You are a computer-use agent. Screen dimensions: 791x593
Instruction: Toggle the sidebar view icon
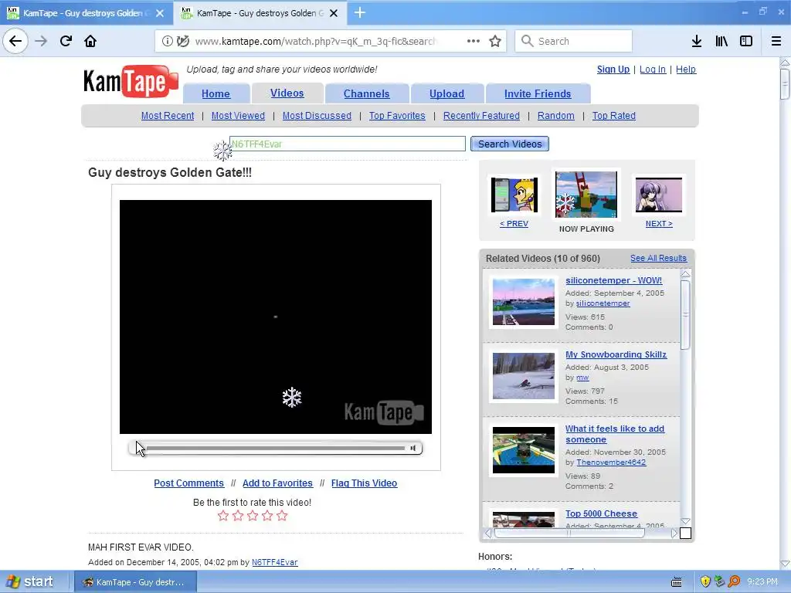[746, 42]
